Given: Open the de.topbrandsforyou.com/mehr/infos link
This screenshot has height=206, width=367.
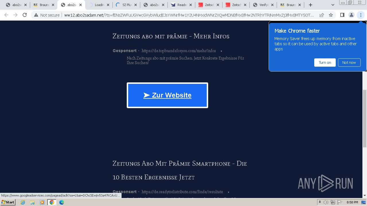Looking at the screenshot, I should pos(179,51).
